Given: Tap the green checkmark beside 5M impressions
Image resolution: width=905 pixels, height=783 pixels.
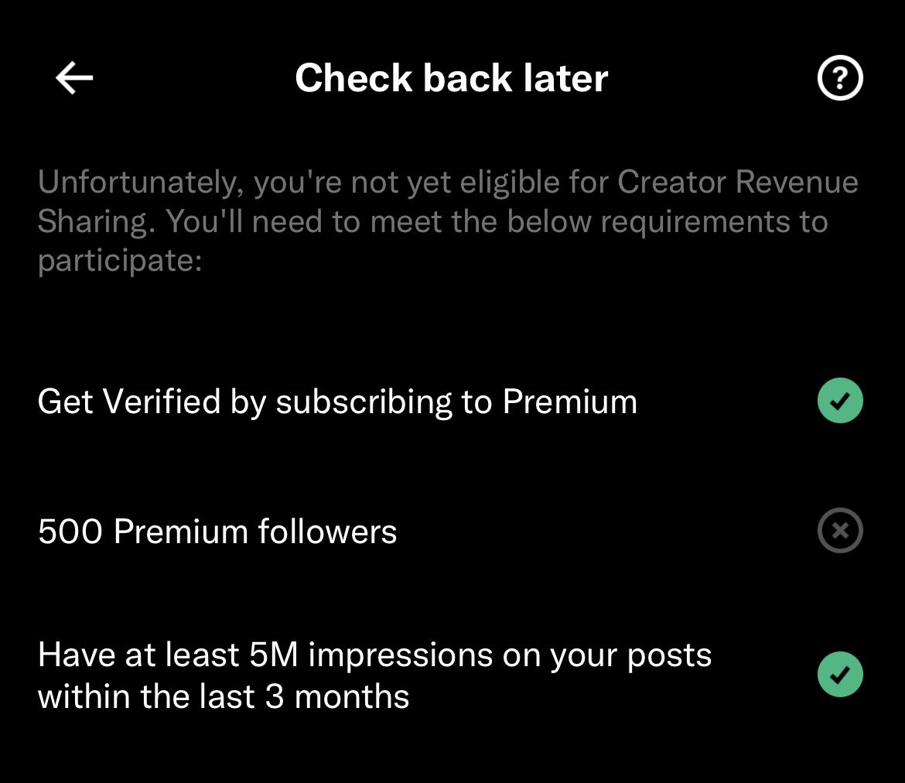Looking at the screenshot, I should click(840, 675).
